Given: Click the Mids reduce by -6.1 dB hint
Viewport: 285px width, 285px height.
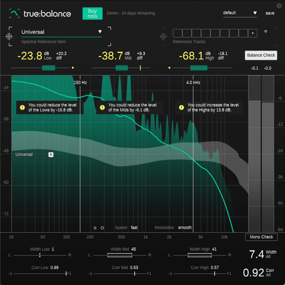Looking at the screenshot, I should tap(130, 107).
